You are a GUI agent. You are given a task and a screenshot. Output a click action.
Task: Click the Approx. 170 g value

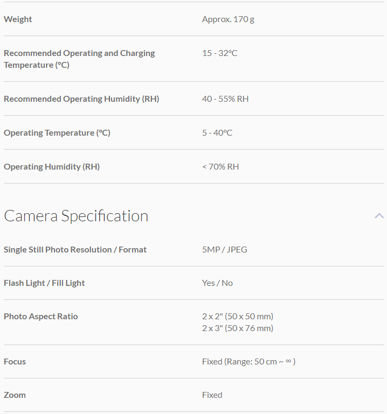228,19
